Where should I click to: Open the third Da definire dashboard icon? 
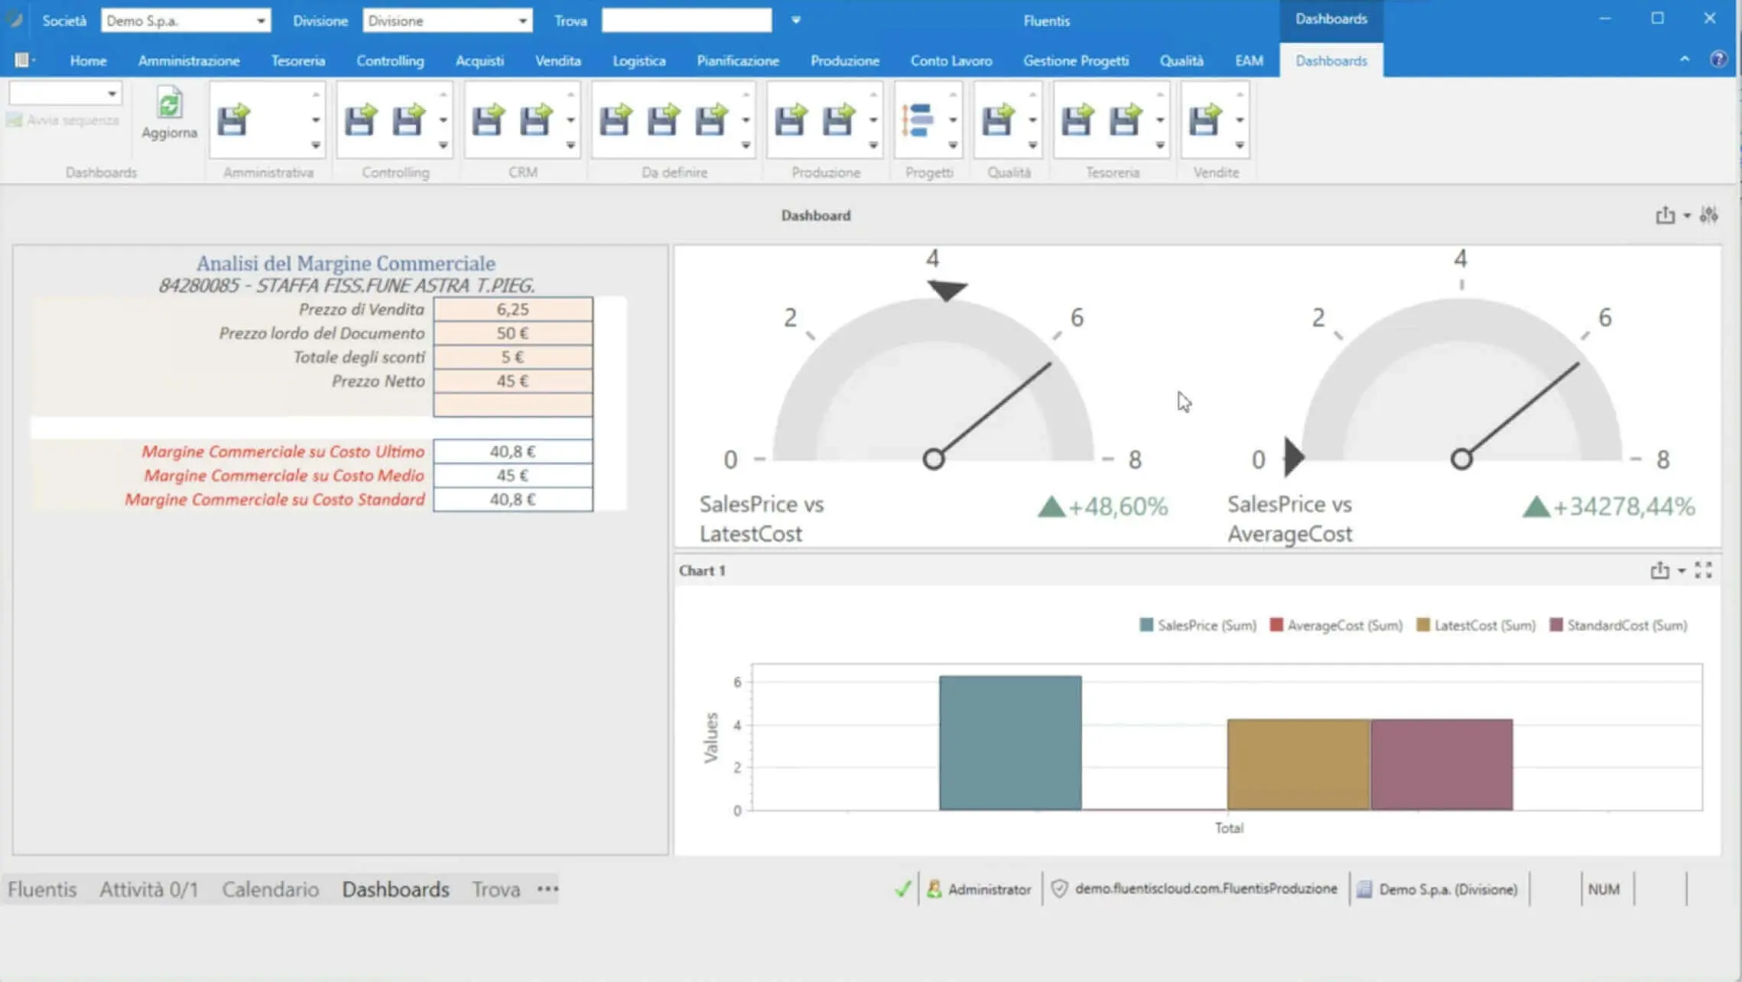coord(711,120)
